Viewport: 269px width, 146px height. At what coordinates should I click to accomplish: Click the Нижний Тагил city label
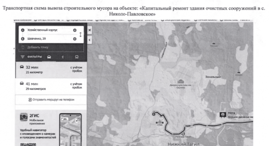click(x=184, y=144)
